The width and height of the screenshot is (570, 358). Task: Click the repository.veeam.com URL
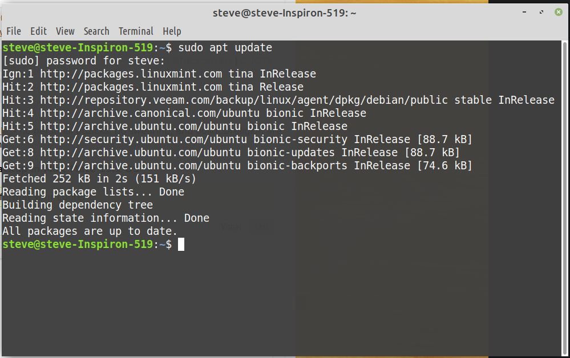tap(244, 100)
